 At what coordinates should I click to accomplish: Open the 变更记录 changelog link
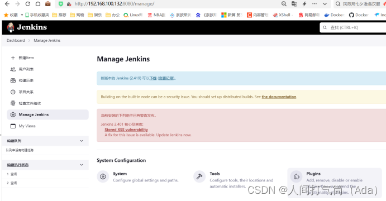click(x=166, y=78)
